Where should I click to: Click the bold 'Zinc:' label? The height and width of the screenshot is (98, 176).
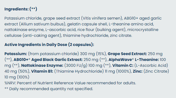click(138, 71)
